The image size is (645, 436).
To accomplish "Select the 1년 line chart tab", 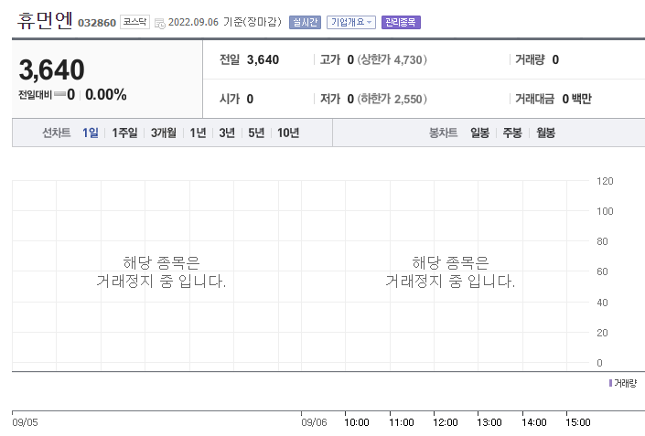I will (198, 133).
